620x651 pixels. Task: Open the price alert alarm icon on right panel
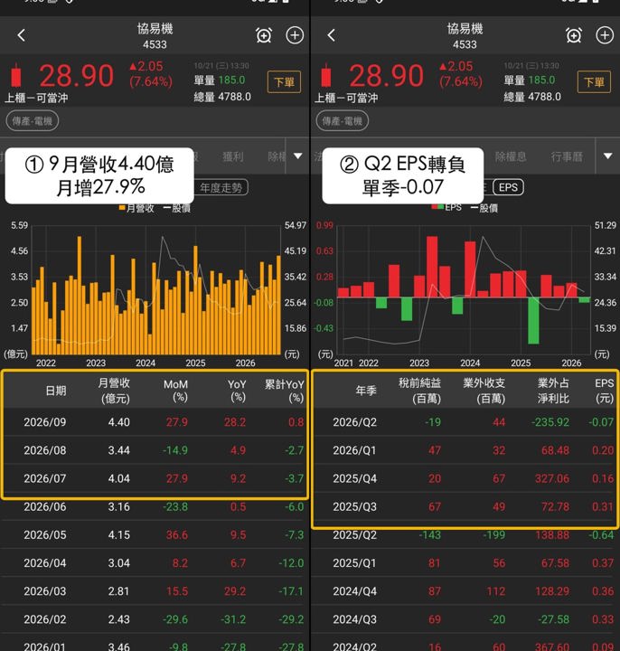point(574,35)
